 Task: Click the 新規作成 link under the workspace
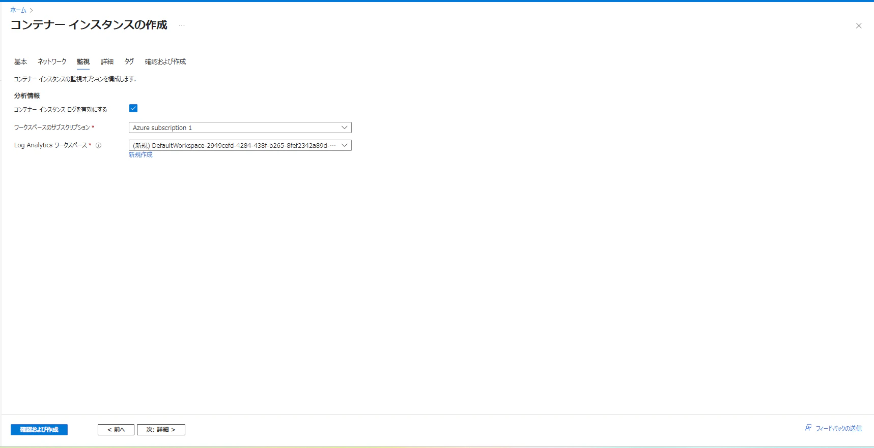tap(140, 155)
